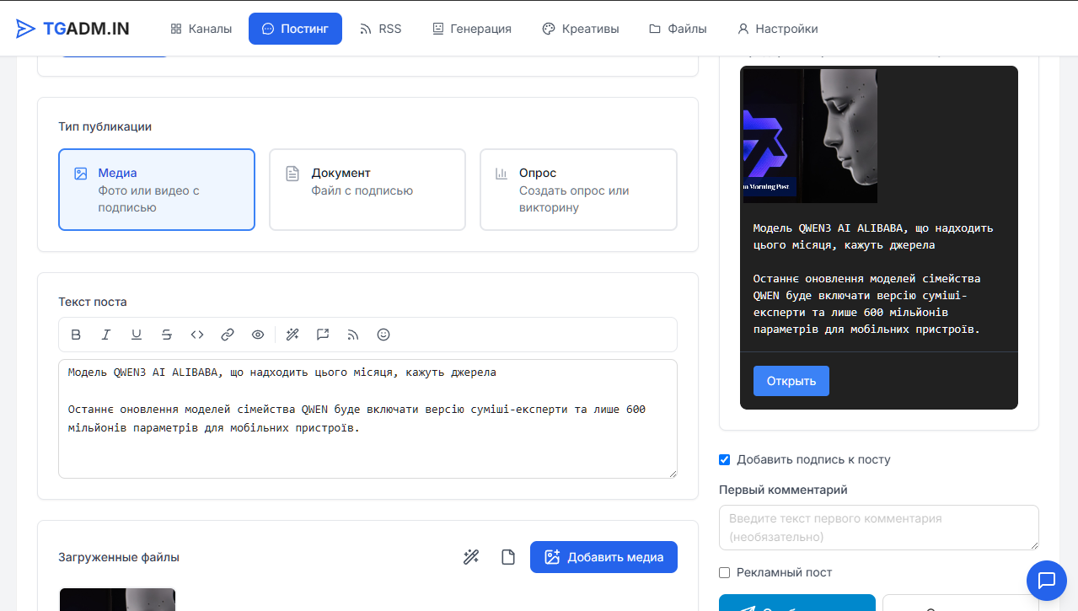Click the magic wand icon in text toolbar
This screenshot has width=1078, height=611.
(x=292, y=335)
